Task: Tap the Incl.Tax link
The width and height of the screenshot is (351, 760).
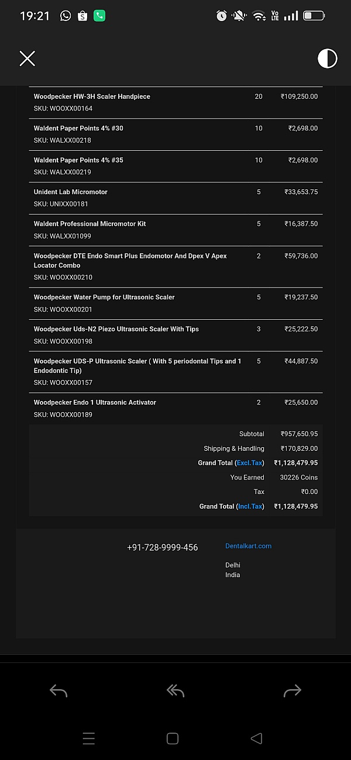Action: click(x=250, y=506)
